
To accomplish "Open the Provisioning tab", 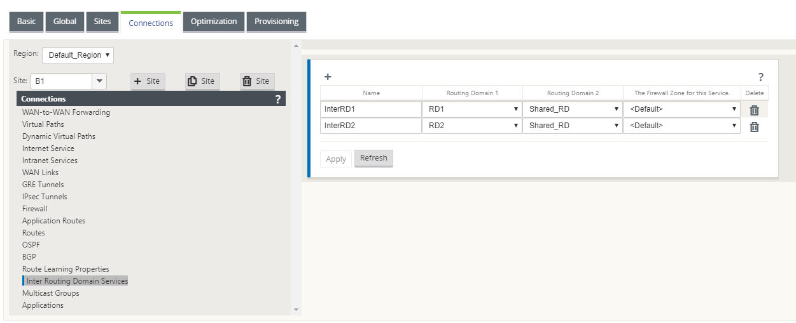I will pyautogui.click(x=276, y=22).
